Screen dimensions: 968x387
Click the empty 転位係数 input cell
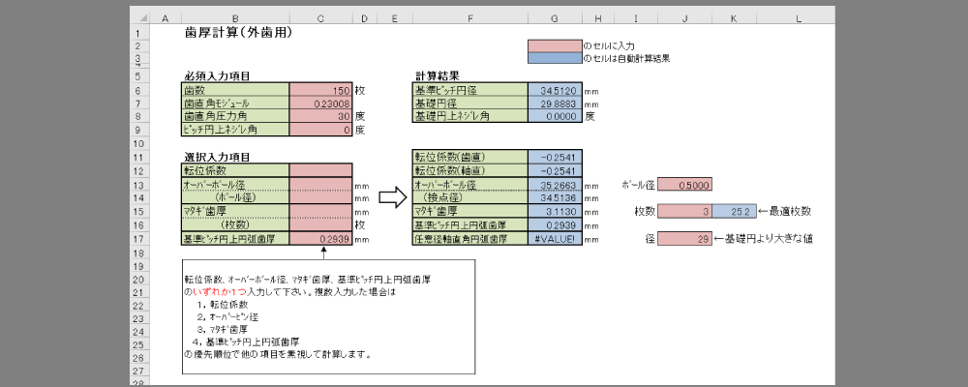click(320, 170)
